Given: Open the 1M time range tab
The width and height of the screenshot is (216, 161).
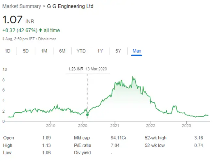Looking at the screenshot, I should coord(44,51).
